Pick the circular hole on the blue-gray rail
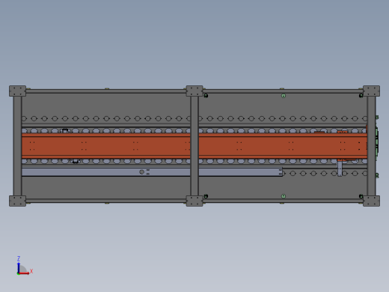Viewport: 389px width, 292px height. coord(141,172)
